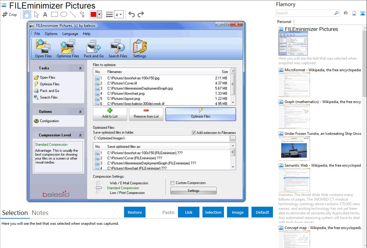367x248 pixels.
Task: Click the Size column header
Action: point(221,72)
